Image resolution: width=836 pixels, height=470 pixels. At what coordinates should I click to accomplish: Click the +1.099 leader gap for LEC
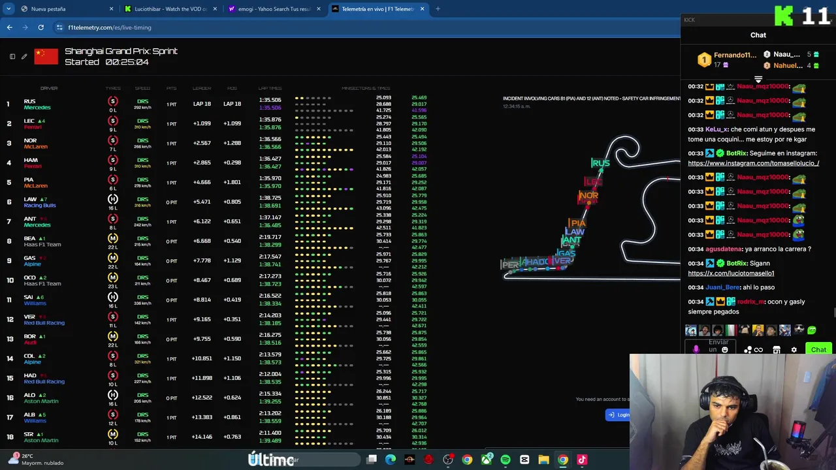[x=202, y=123]
